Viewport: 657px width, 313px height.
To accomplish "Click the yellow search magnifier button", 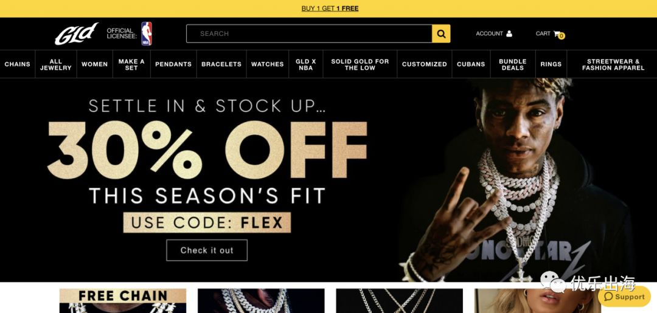I will pyautogui.click(x=441, y=33).
